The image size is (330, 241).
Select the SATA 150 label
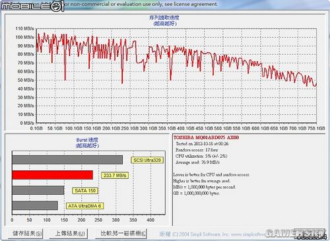pyautogui.click(x=85, y=191)
